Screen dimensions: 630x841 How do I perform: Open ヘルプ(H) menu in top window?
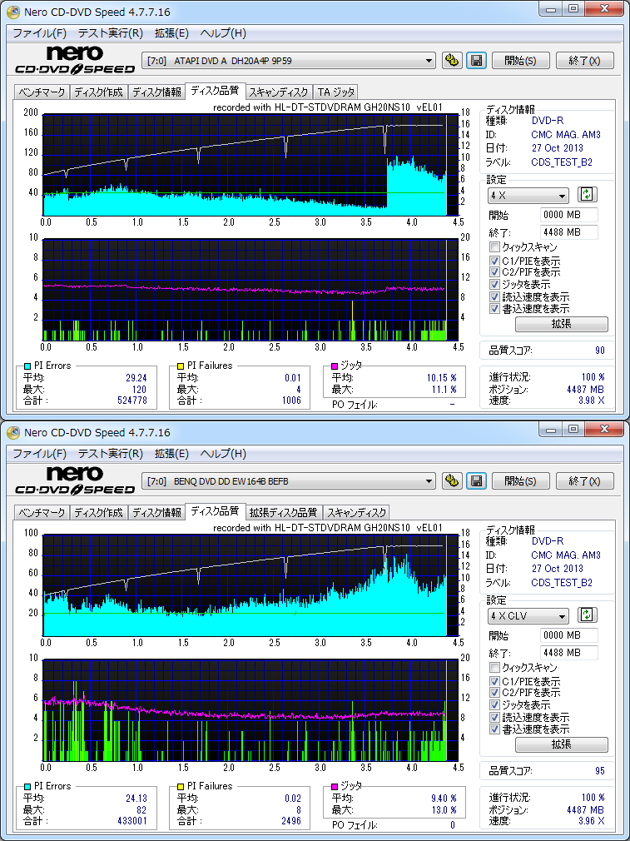tap(223, 33)
